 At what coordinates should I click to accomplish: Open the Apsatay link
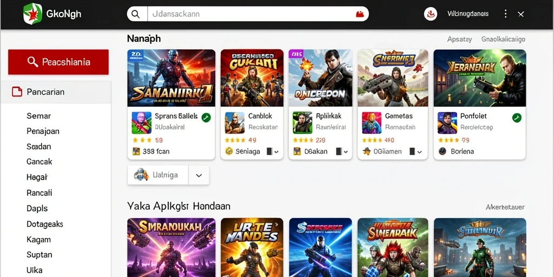[x=459, y=39]
